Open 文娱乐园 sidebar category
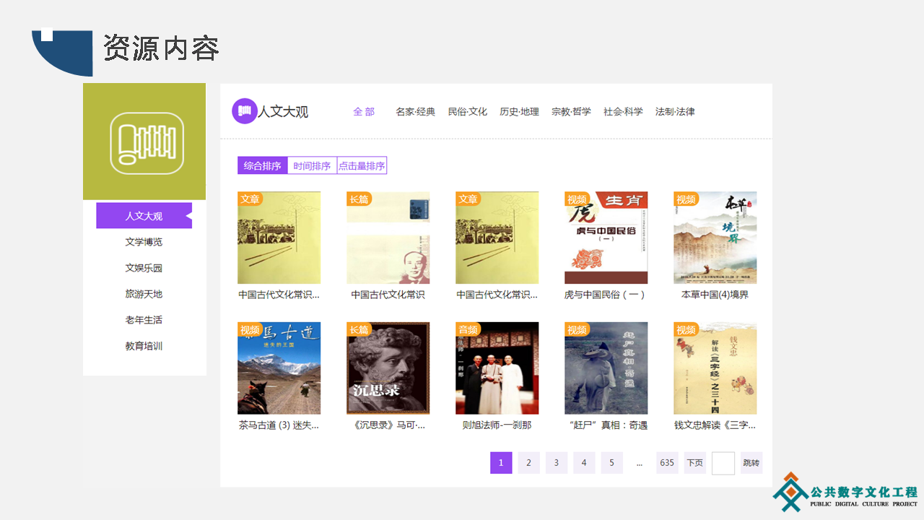The width and height of the screenshot is (924, 520). click(144, 268)
